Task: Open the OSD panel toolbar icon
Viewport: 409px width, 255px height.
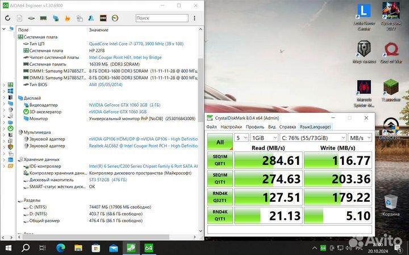Action: (102, 18)
